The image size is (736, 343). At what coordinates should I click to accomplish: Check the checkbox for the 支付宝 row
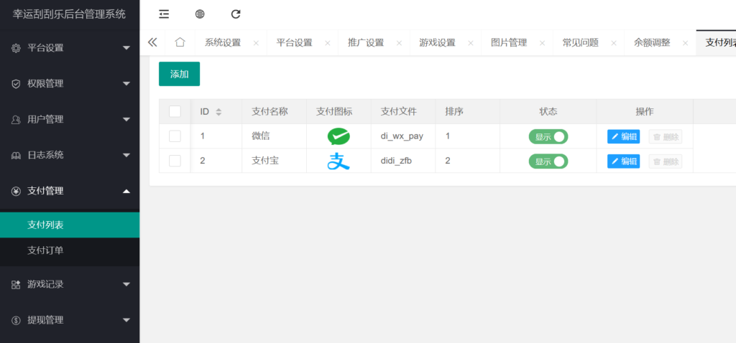[175, 161]
